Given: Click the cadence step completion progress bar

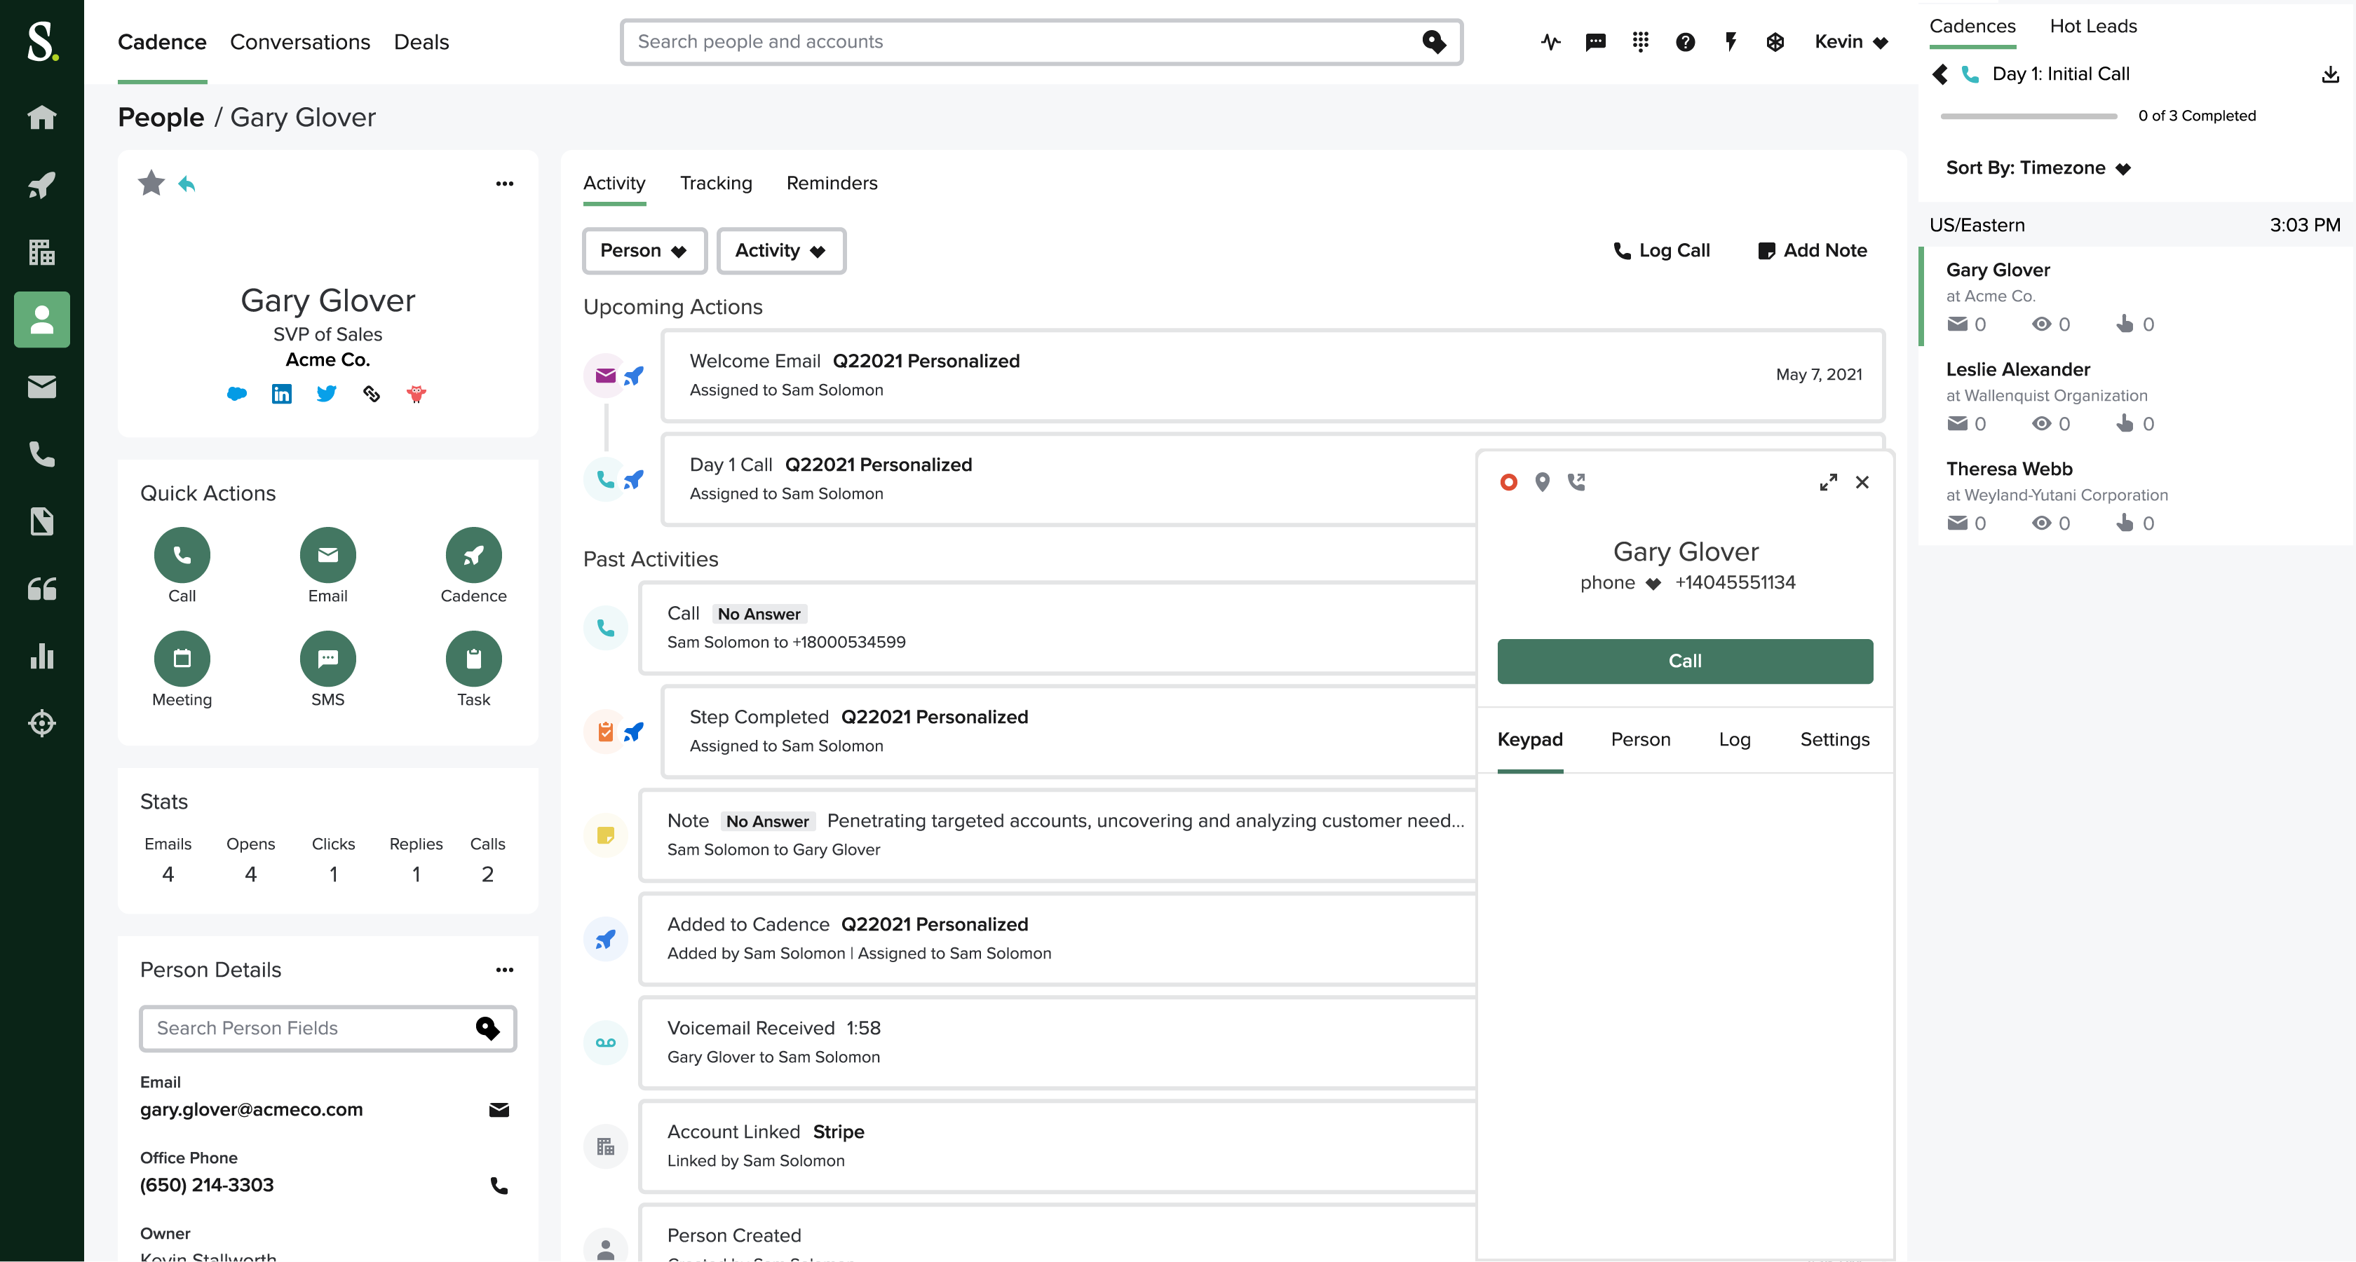Looking at the screenshot, I should coord(2028,116).
